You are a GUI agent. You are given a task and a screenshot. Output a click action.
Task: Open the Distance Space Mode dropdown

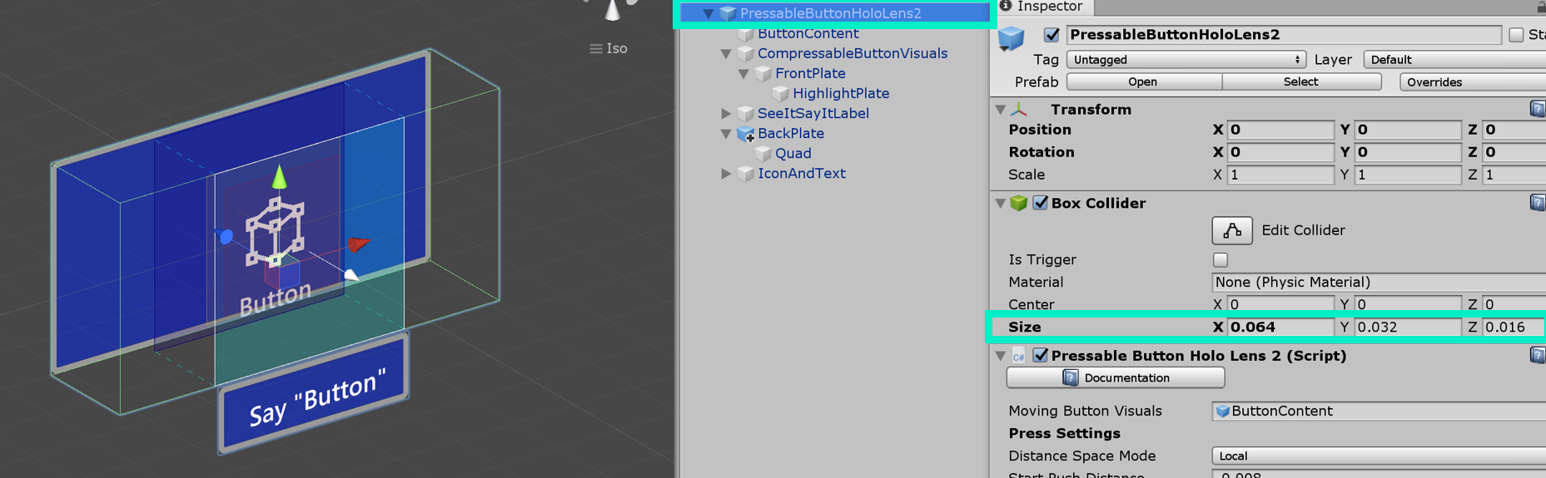click(x=1379, y=456)
